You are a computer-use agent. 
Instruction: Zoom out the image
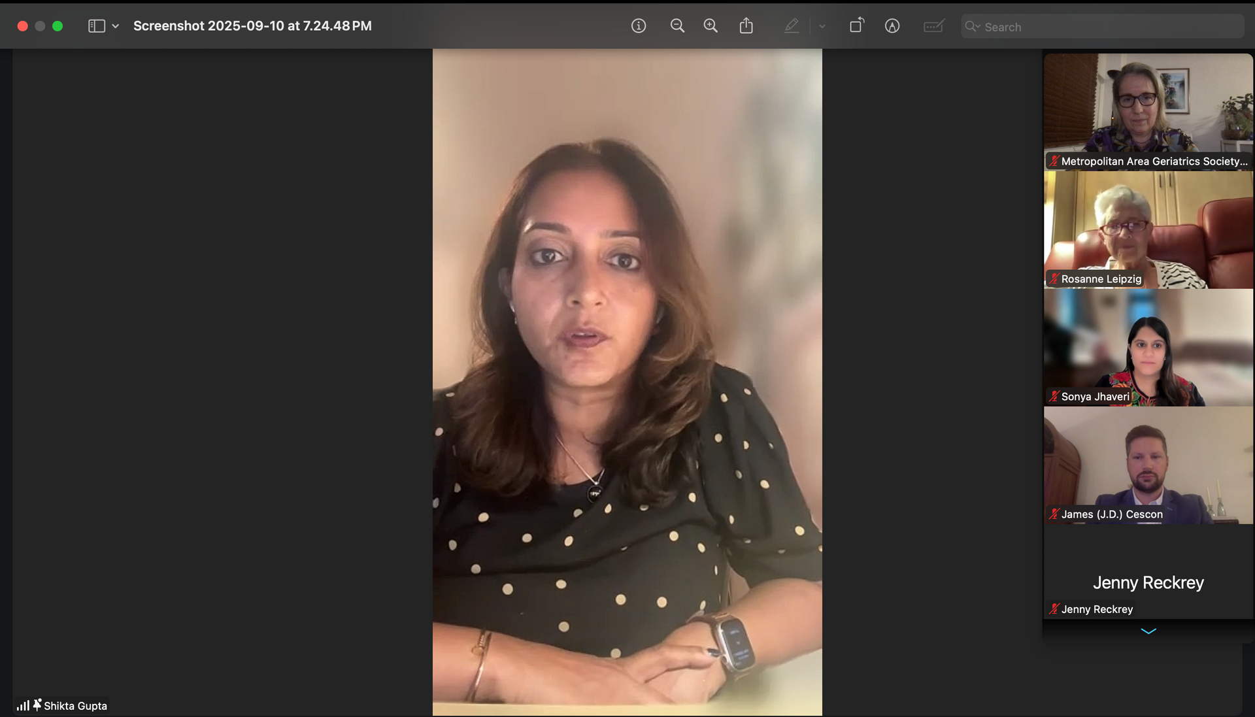[x=677, y=26]
